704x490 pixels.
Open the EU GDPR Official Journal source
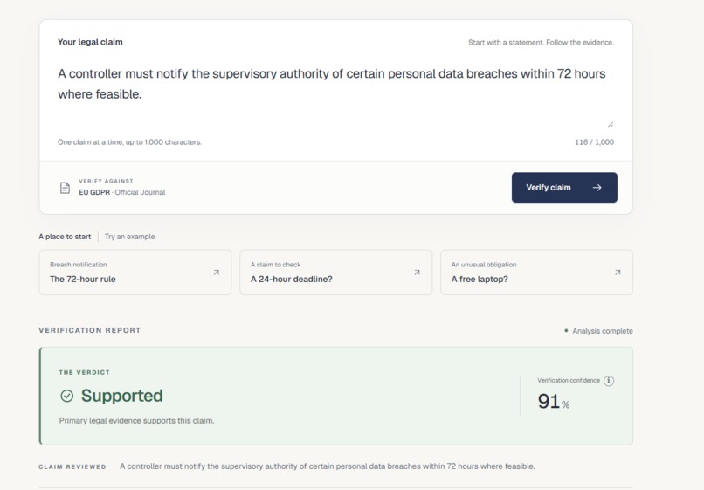(122, 192)
